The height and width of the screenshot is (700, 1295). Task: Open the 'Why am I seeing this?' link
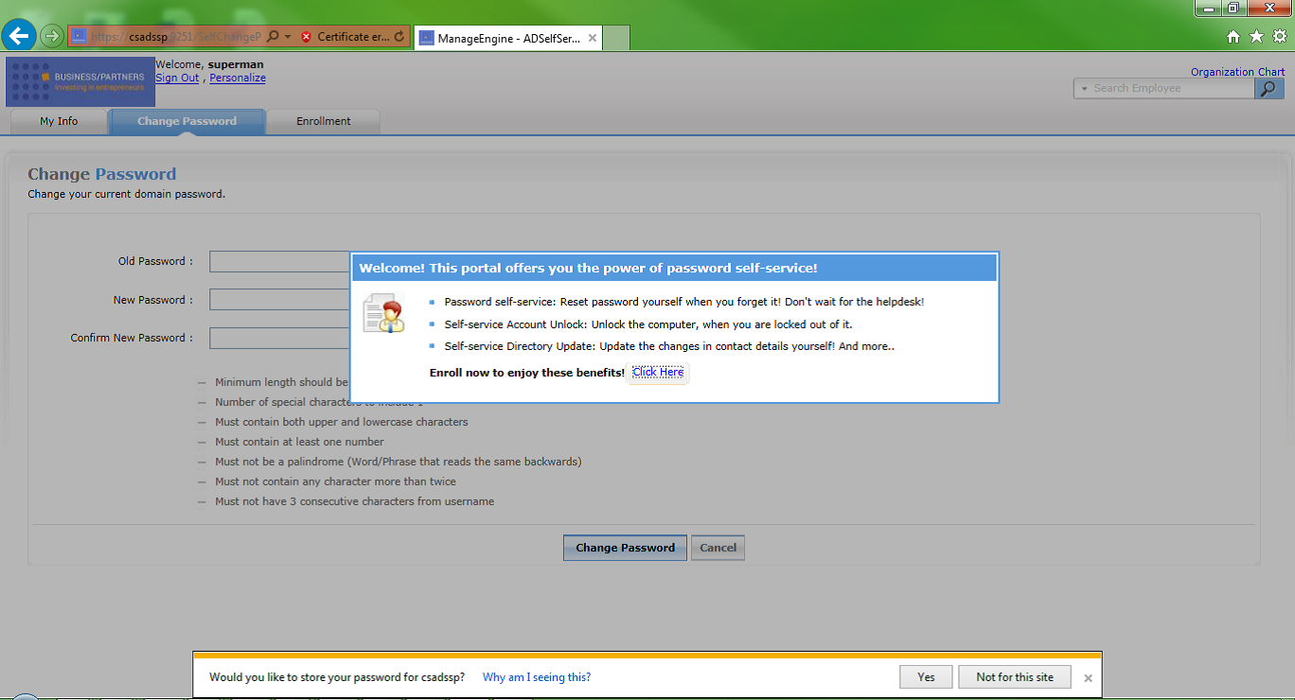(537, 677)
